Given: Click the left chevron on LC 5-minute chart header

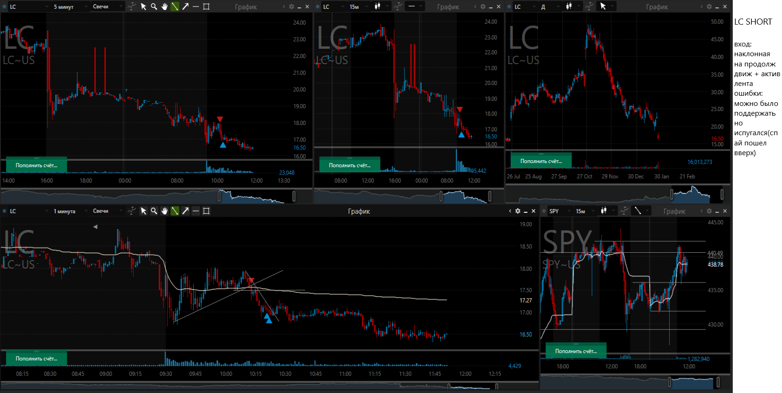Looking at the screenshot, I should click(x=284, y=7).
